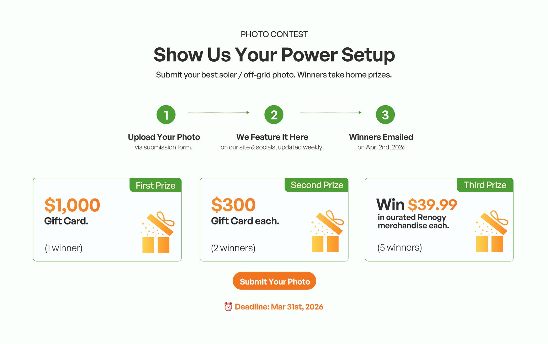Viewport: 548px width, 344px height.
Task: Click the step 2 green circle icon
Action: point(274,115)
